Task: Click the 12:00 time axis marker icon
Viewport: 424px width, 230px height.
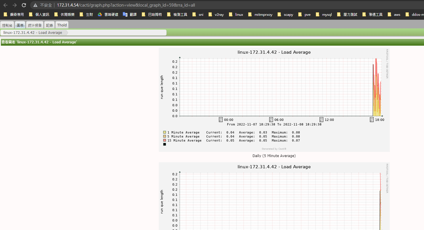Action: pos(321,119)
